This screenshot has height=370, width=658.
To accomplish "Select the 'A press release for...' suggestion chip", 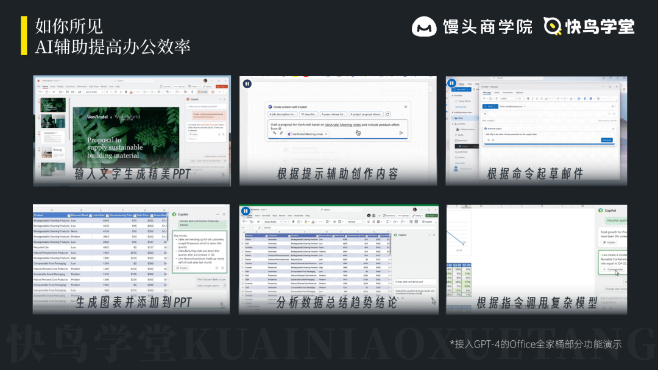I will [x=333, y=114].
